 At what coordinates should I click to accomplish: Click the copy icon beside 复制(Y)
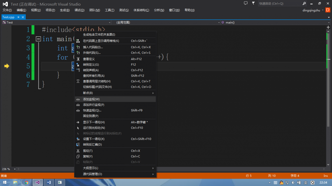pos(78,157)
